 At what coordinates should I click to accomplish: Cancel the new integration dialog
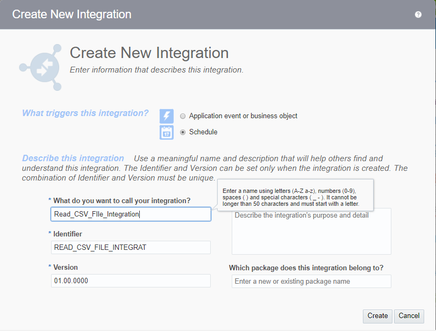[x=409, y=316]
